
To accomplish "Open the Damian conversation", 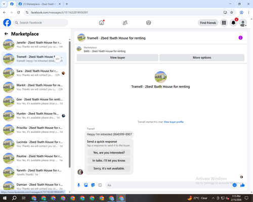I will click(34, 186).
